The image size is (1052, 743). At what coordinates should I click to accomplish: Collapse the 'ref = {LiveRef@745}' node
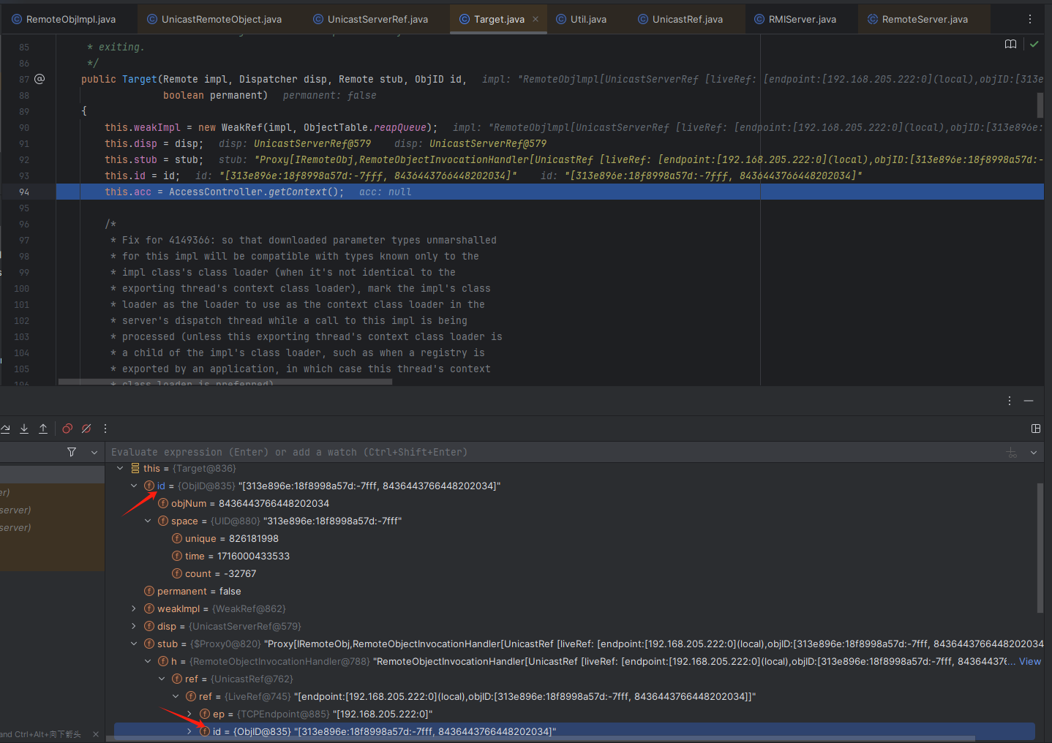pyautogui.click(x=176, y=696)
